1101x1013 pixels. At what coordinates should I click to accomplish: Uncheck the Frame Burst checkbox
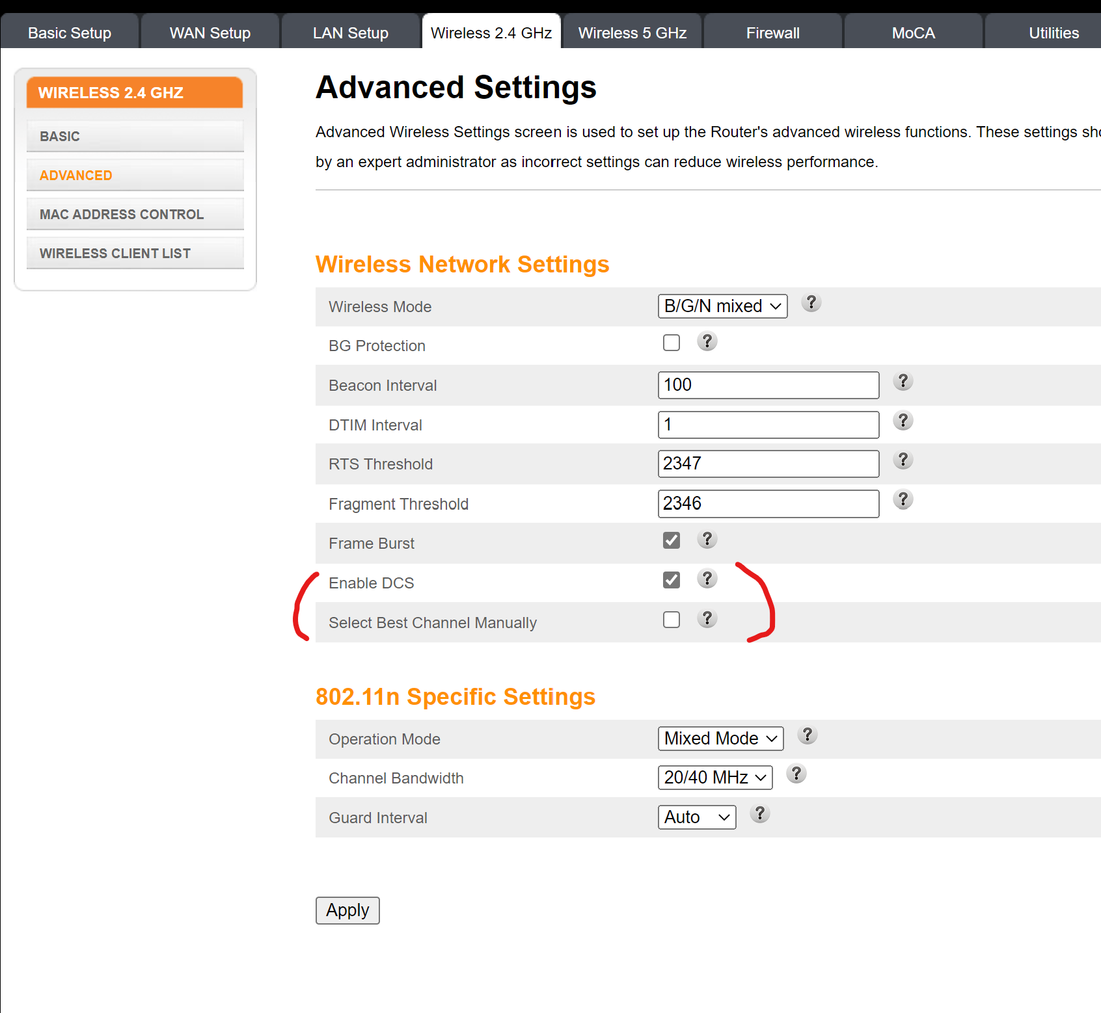point(672,540)
